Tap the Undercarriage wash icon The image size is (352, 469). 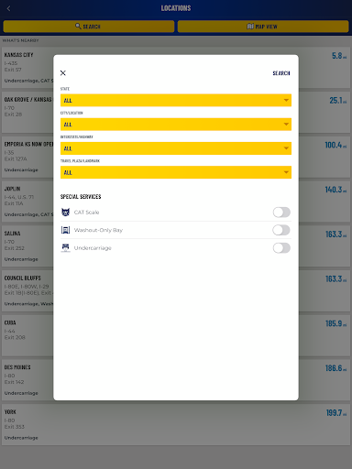[65, 247]
